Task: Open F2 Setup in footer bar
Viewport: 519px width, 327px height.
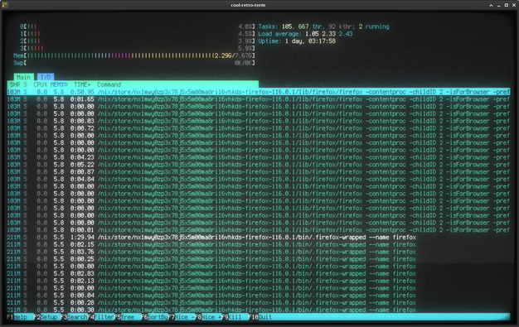Action: pos(47,317)
